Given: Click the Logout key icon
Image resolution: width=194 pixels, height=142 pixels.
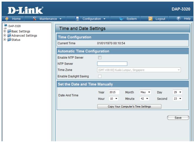Looking at the screenshot, I should pyautogui.click(x=150, y=19).
